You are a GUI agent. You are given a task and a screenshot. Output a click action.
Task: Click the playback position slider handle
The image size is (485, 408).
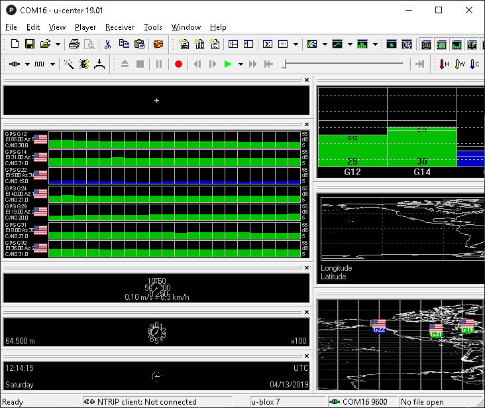point(284,64)
